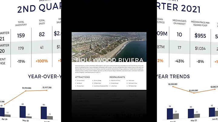Click the MEDIAN DAYS ON MARKET header
The image size is (218, 122).
(179, 22)
